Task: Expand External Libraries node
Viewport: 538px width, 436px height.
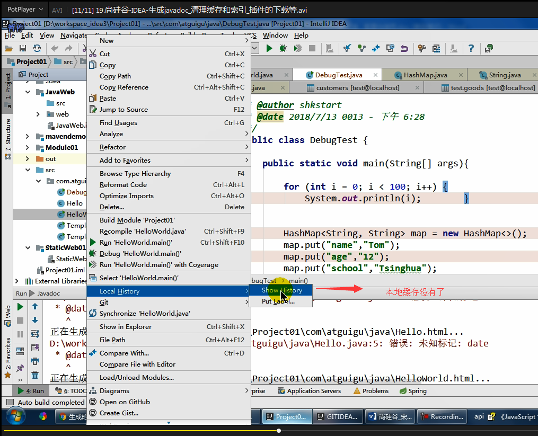Action: [16, 281]
